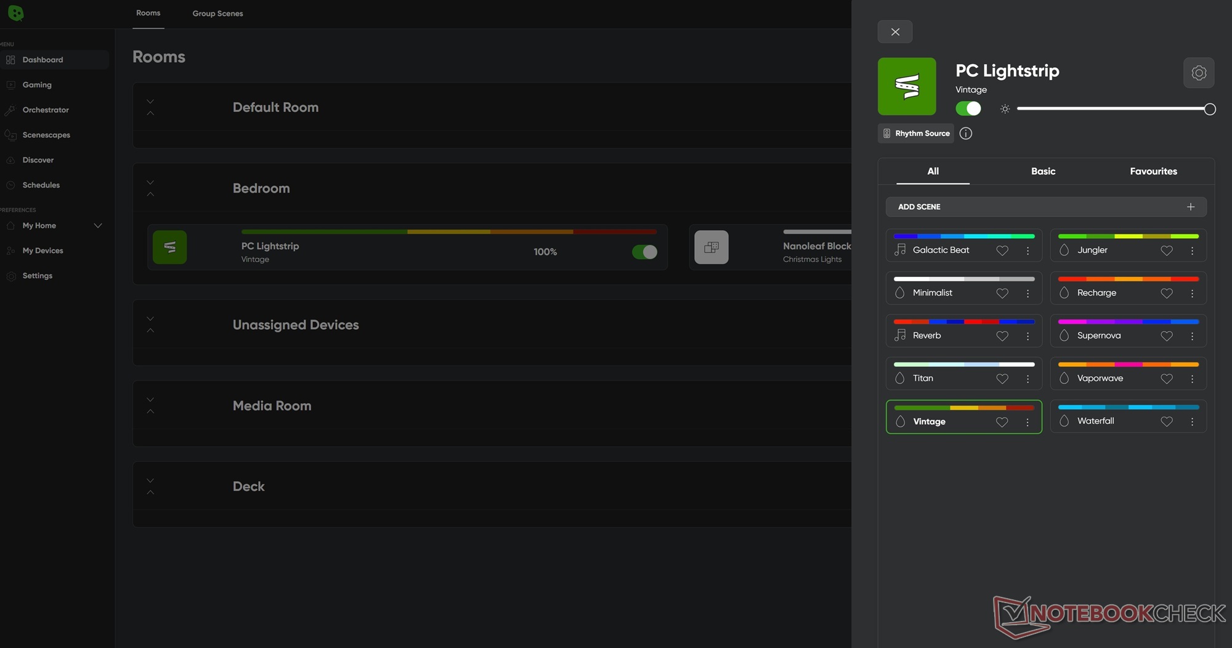The image size is (1232, 648).
Task: Click the Reverb color palette bar
Action: click(x=964, y=322)
